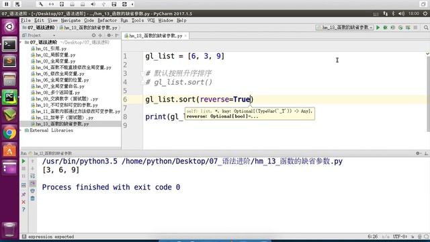Viewport: 430px width, 242px height.
Task: Click 07_语法进阶 breadcrumb in navigation bar
Action: [38, 28]
